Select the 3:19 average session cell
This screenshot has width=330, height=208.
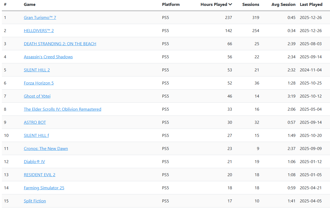(291, 96)
